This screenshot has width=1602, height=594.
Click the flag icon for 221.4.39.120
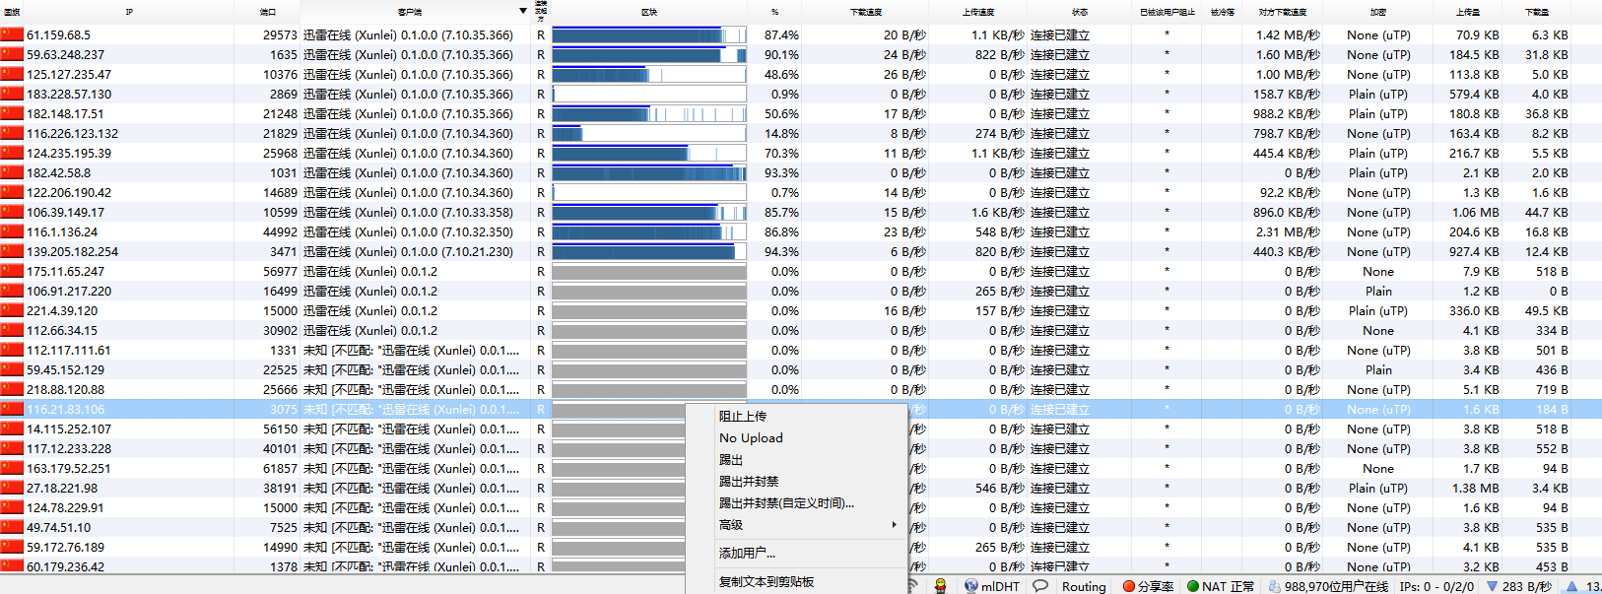12,310
